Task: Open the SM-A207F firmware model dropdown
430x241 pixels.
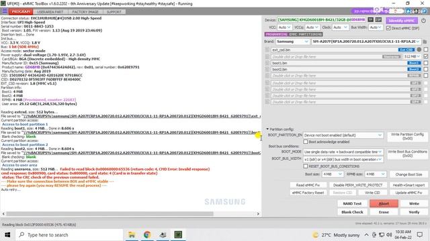Action: coord(366,42)
